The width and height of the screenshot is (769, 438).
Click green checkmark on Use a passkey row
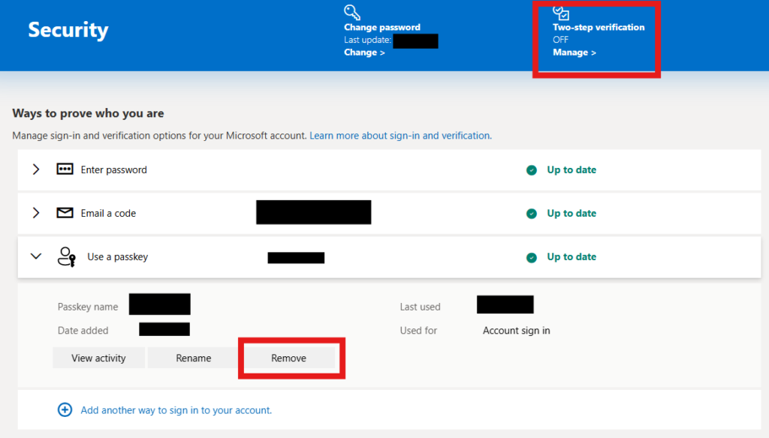[x=532, y=257]
